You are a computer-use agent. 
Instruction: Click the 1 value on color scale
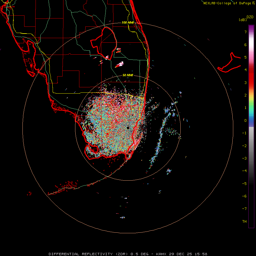click(245, 108)
